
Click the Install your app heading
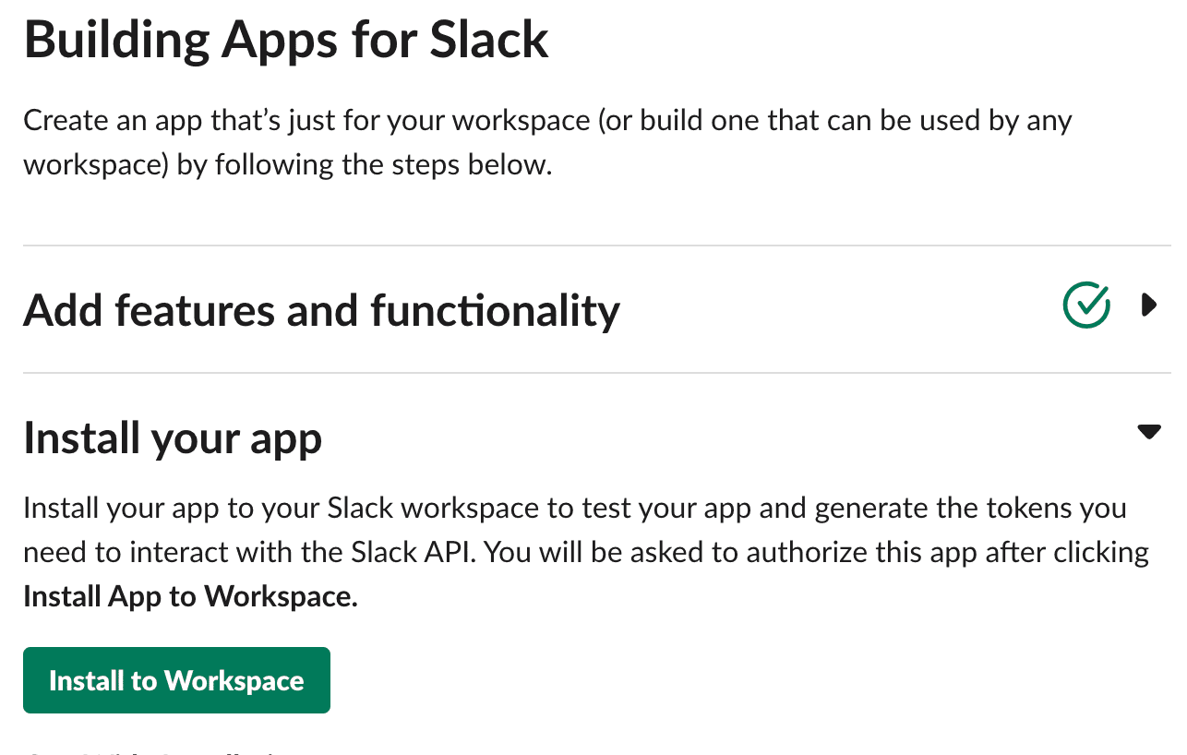pos(173,437)
